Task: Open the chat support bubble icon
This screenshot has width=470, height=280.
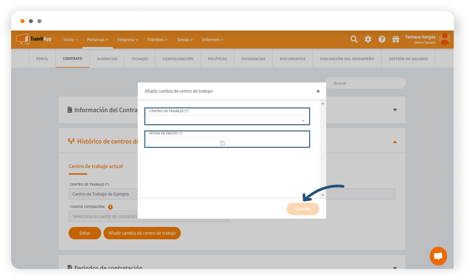Action: tap(438, 256)
